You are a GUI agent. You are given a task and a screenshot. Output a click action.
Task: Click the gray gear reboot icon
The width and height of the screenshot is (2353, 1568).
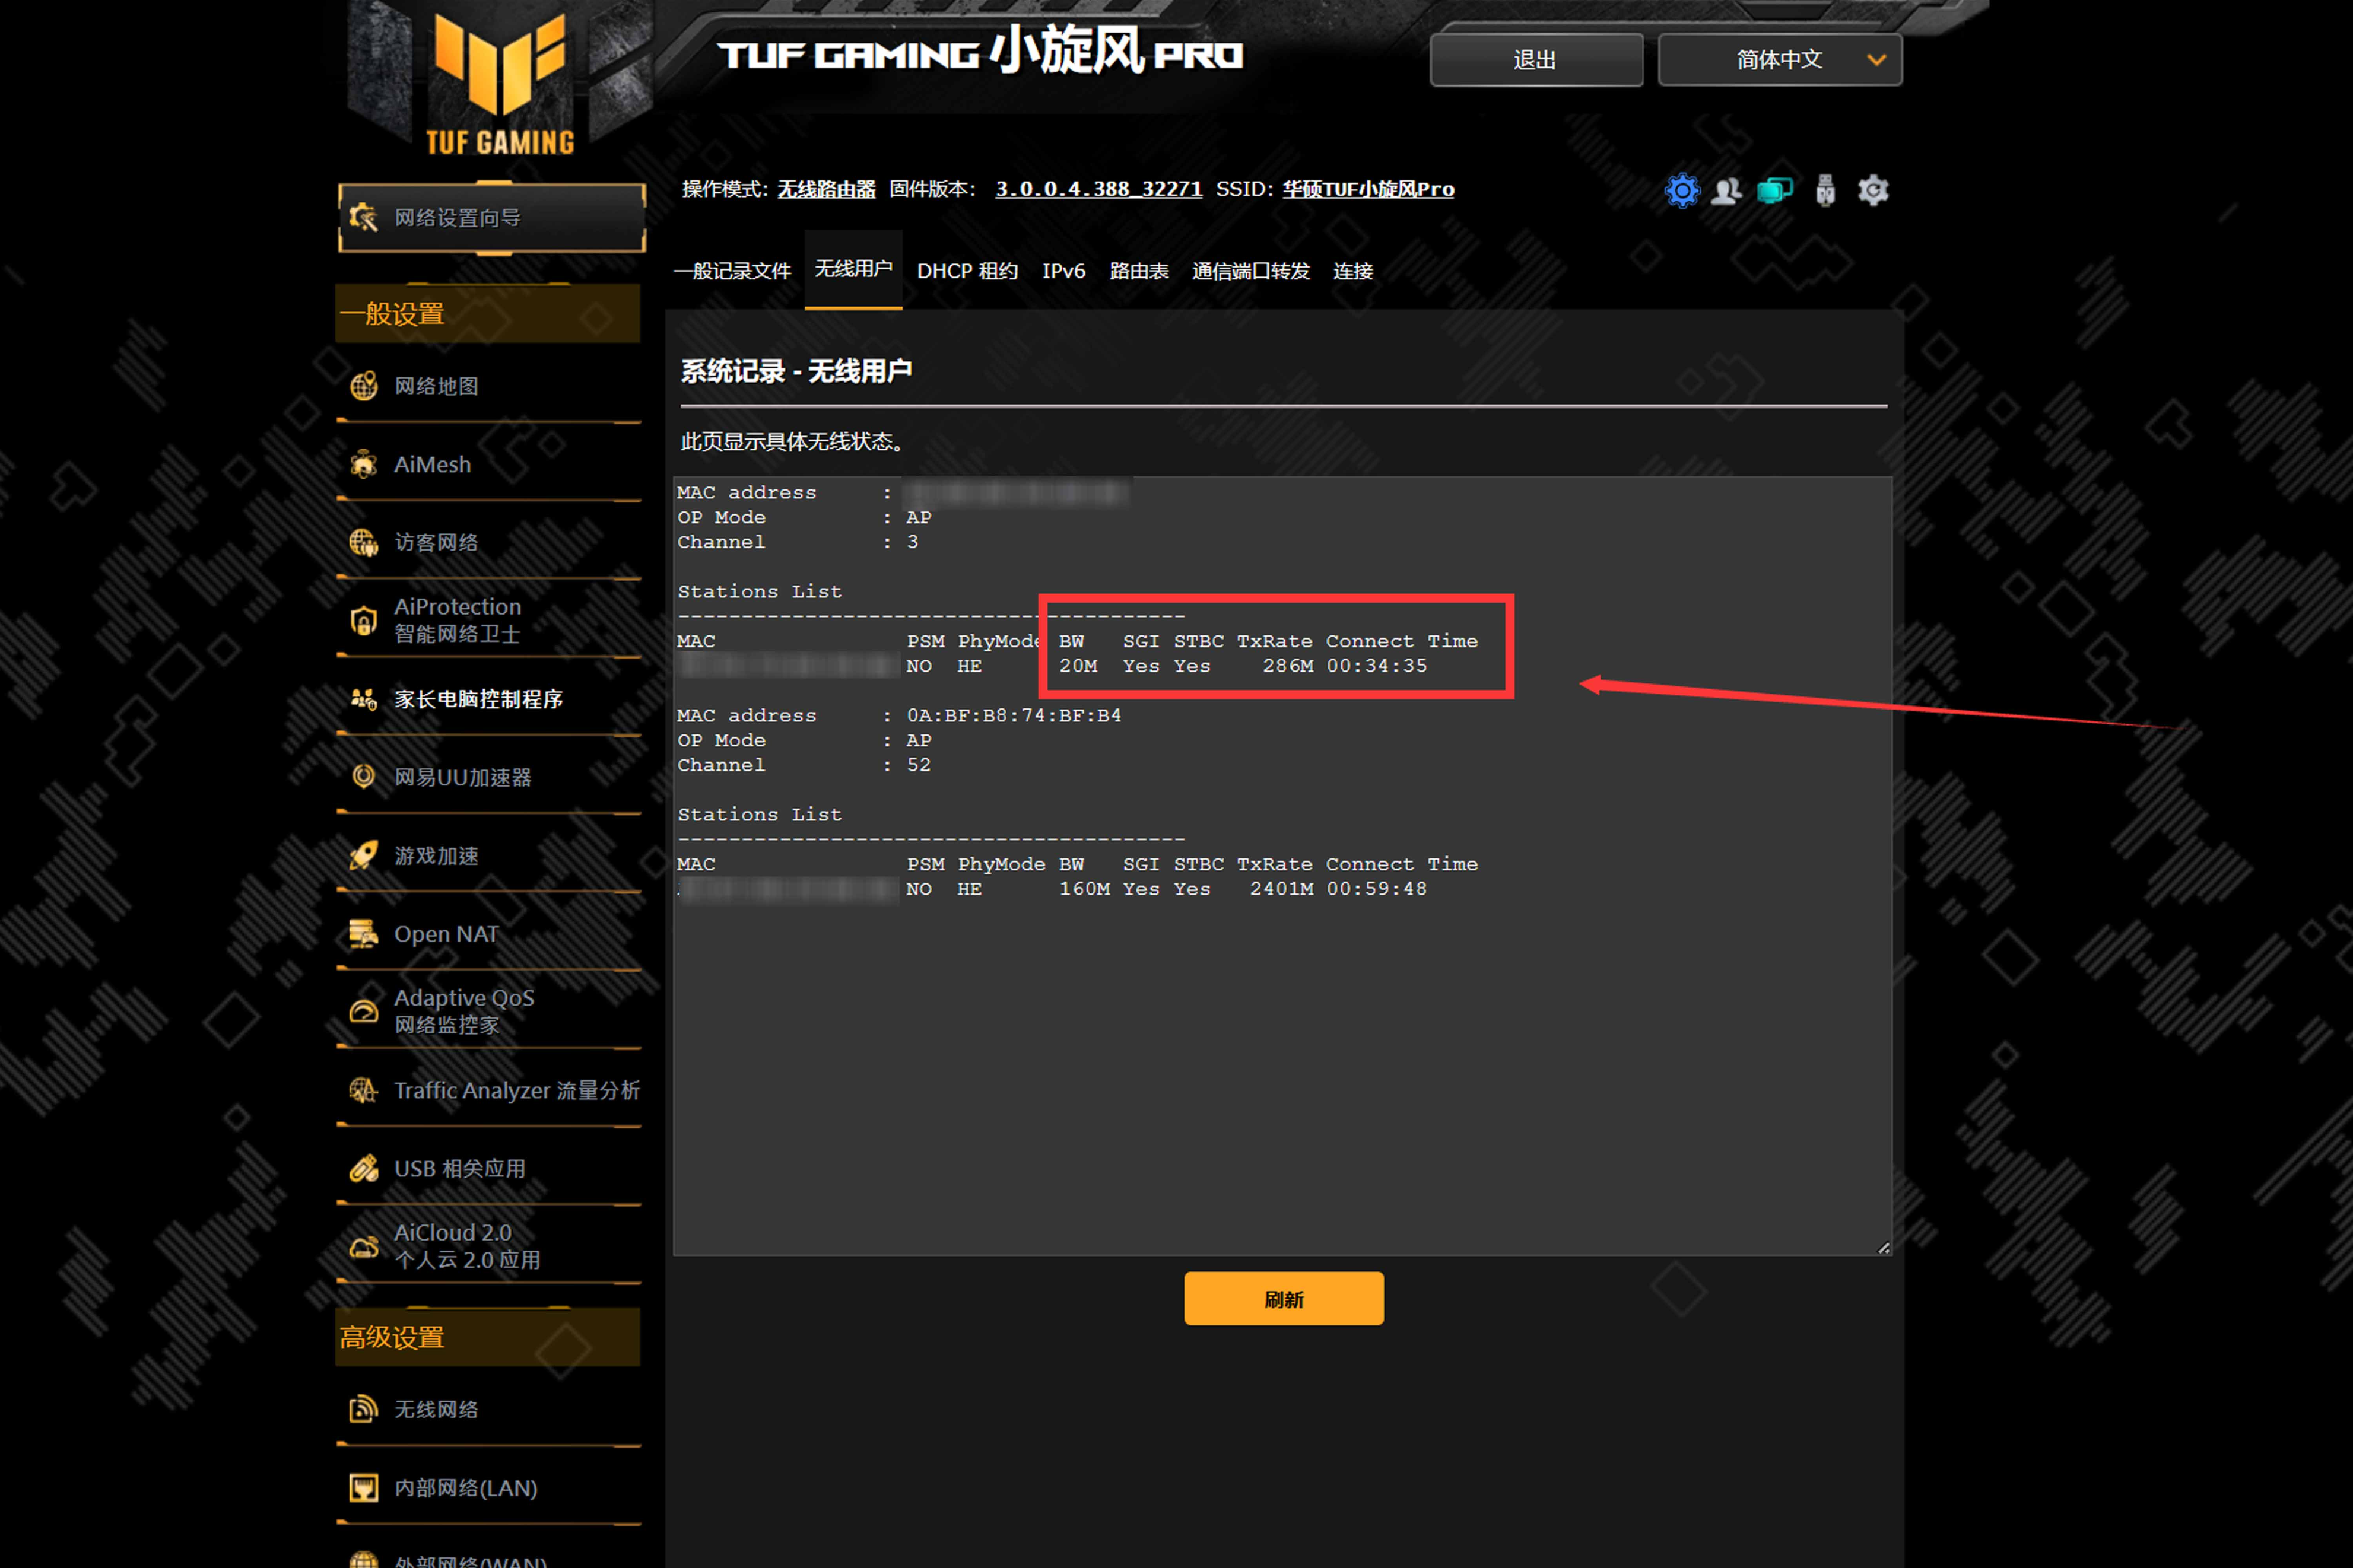[x=1872, y=190]
